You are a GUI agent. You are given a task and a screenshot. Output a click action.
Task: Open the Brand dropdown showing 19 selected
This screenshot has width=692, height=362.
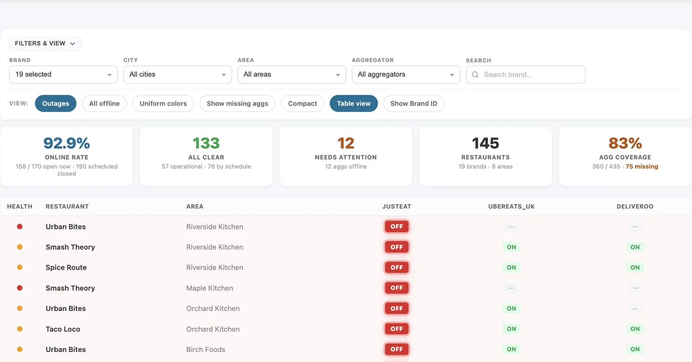click(x=64, y=75)
